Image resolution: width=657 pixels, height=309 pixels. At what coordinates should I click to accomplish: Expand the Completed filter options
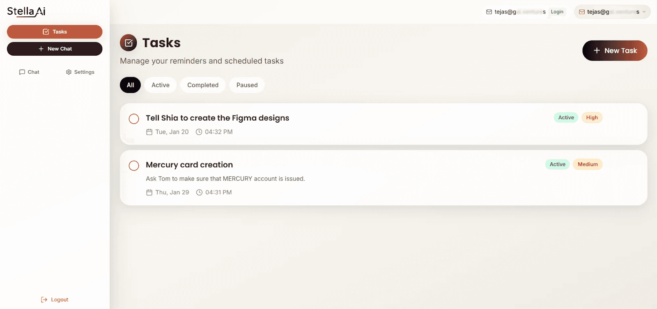[203, 85]
